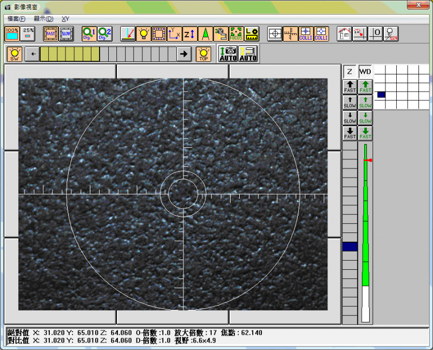Click the green down SLOW button
Image resolution: width=433 pixels, height=350 pixels.
[365, 118]
